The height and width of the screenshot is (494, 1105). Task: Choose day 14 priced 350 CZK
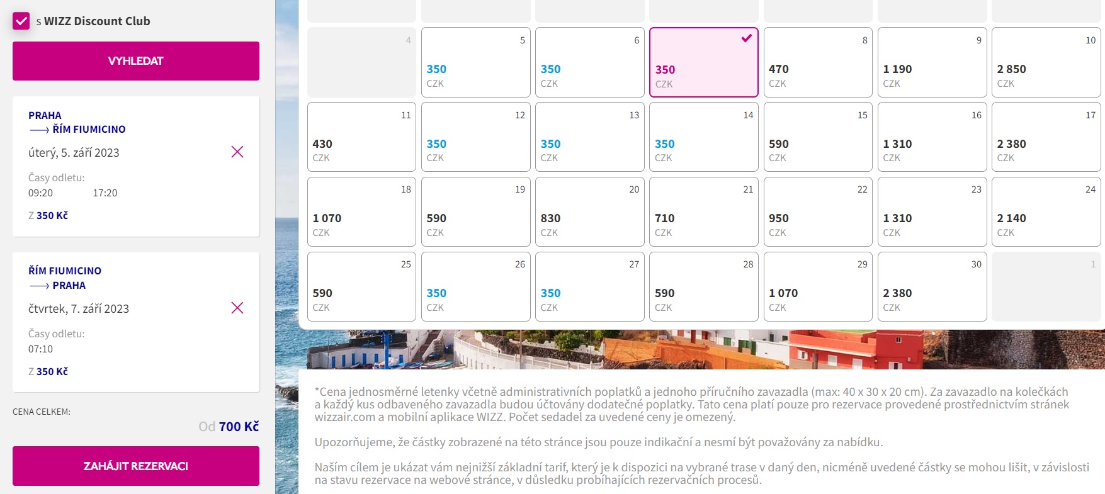click(x=704, y=137)
